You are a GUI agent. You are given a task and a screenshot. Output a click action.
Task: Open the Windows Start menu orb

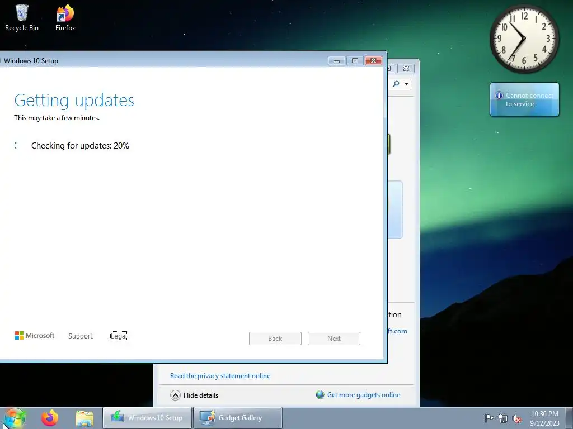(15, 418)
